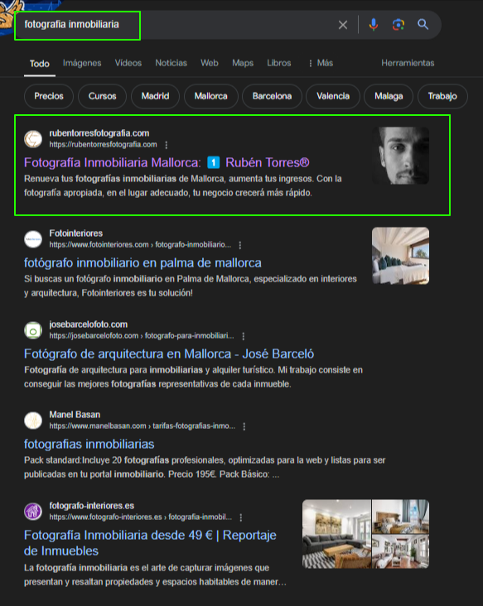The image size is (483, 606).
Task: Open Fotografía Inmobiliaria Mallorca Rubén Torres link
Action: (167, 163)
